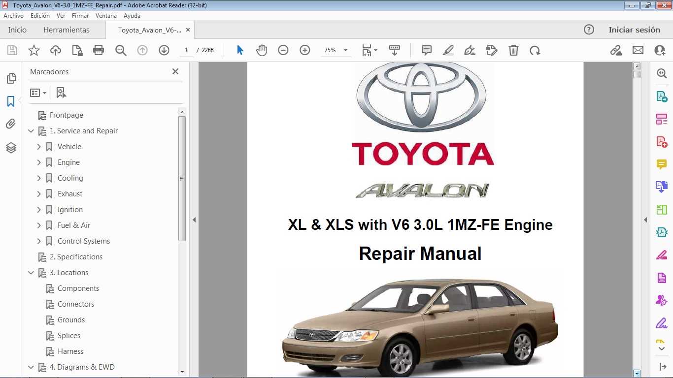673x378 pixels.
Task: Open find text magnifier icon
Action: point(121,50)
